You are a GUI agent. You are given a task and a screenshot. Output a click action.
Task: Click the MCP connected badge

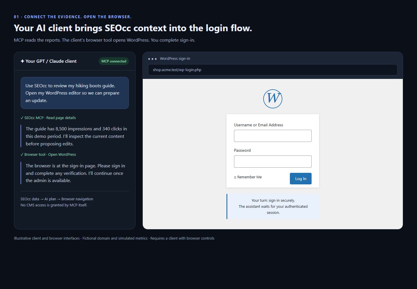pyautogui.click(x=114, y=61)
